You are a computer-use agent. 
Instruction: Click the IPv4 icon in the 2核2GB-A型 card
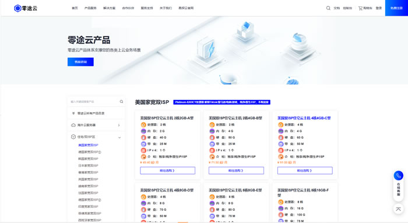pyautogui.click(x=143, y=150)
